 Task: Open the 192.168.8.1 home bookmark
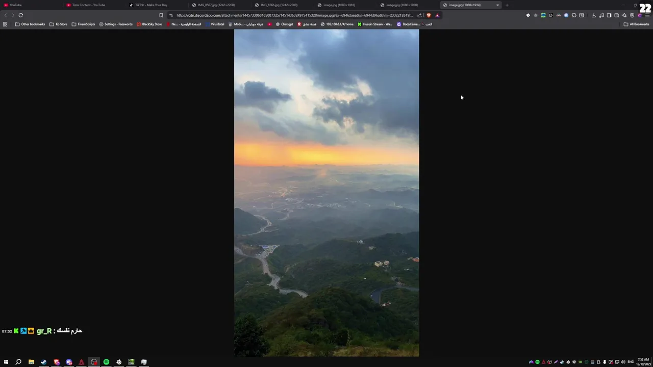pos(337,24)
